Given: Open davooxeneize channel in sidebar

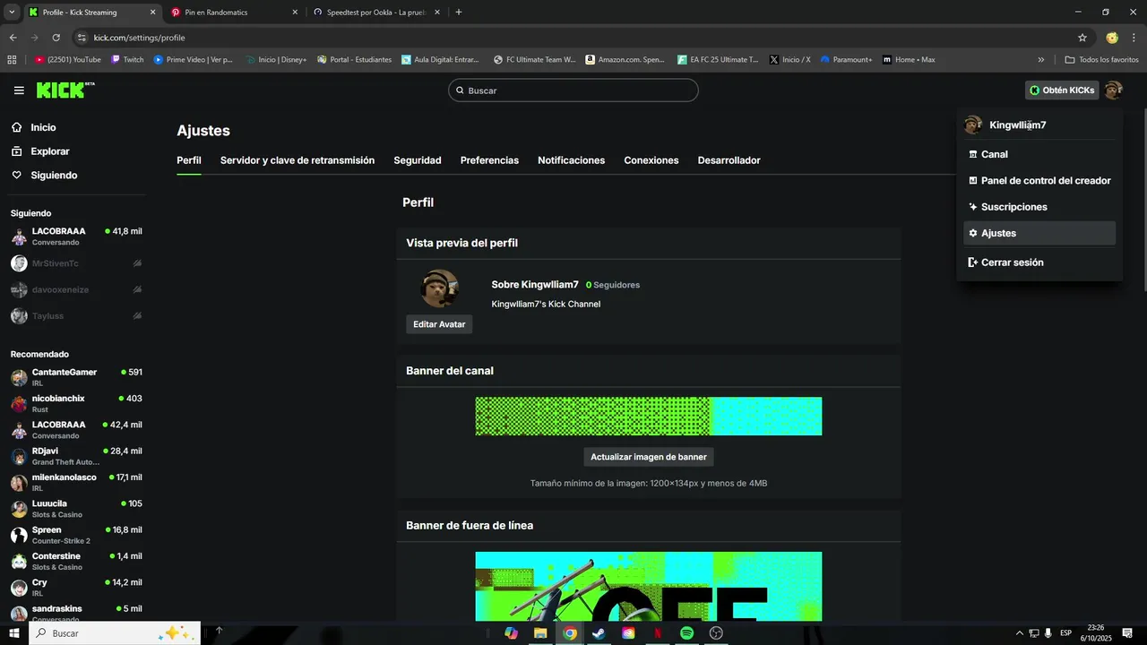Looking at the screenshot, I should (76, 289).
